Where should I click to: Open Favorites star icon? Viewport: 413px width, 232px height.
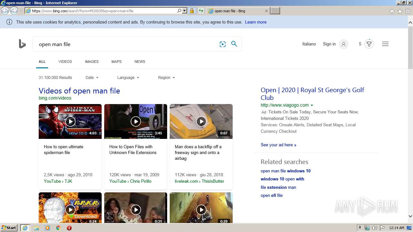pyautogui.click(x=400, y=11)
